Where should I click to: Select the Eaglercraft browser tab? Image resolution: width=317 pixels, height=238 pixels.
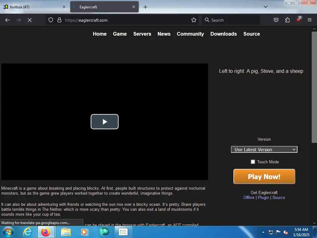pos(104,7)
